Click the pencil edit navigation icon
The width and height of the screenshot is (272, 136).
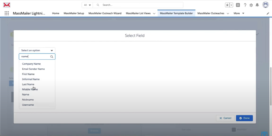[x=268, y=13]
